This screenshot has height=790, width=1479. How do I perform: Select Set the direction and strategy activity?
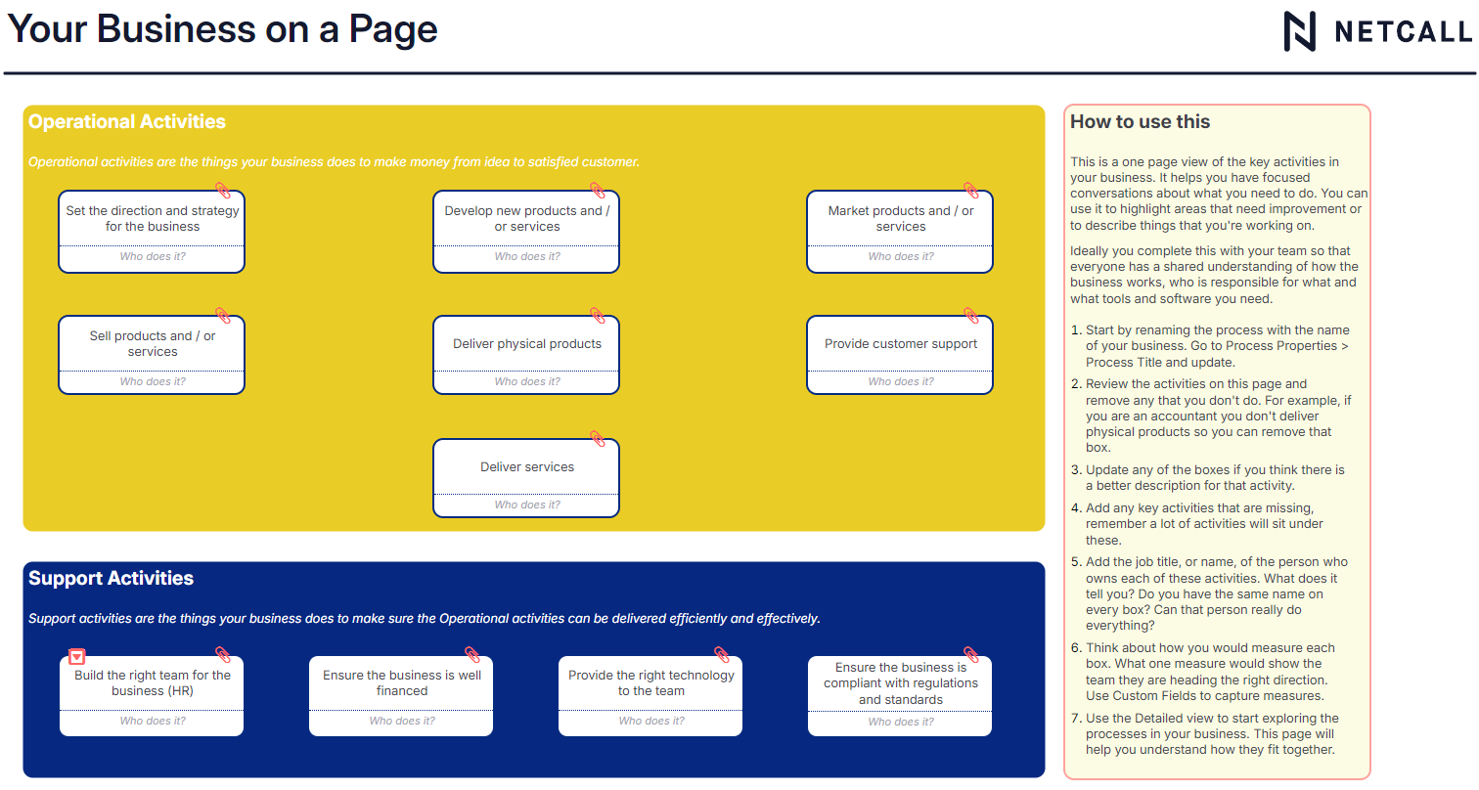pos(152,219)
